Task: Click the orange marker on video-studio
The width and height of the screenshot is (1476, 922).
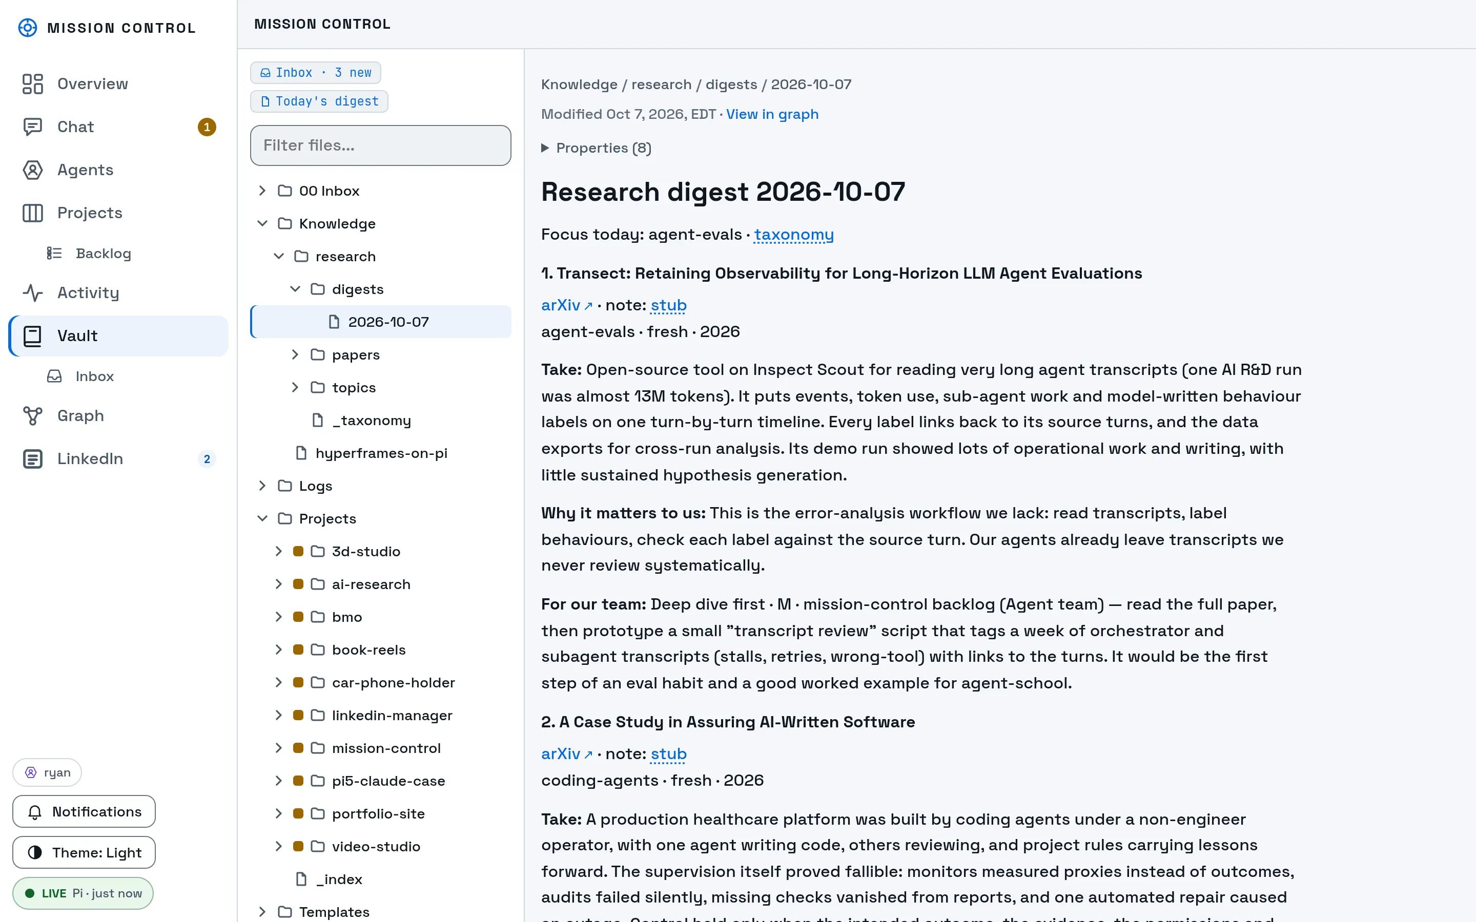Action: pos(298,846)
